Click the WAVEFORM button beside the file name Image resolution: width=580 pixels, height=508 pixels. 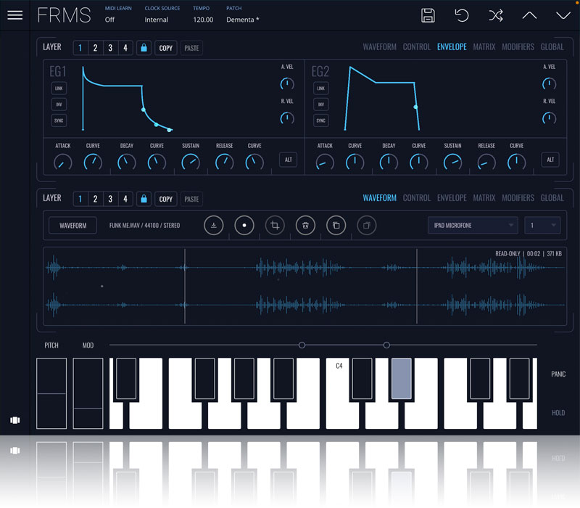pos(72,226)
